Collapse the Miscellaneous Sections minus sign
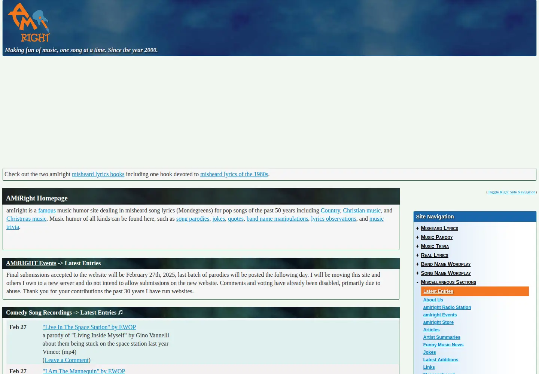 click(417, 282)
